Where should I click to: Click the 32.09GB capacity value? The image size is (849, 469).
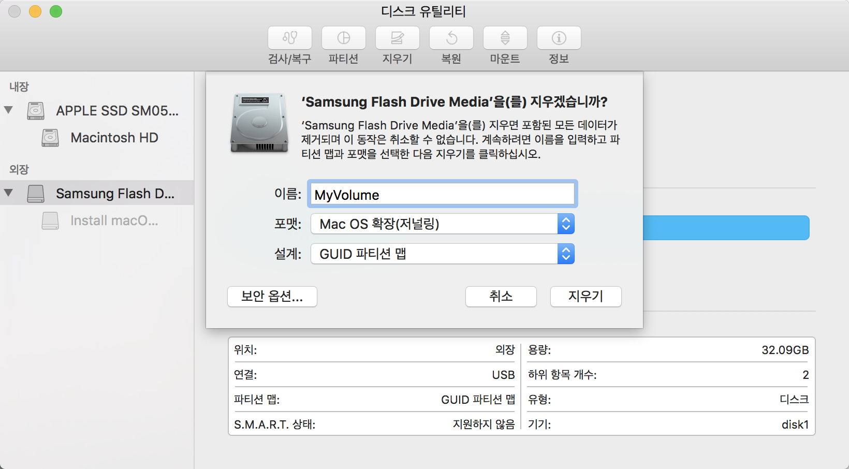(785, 350)
